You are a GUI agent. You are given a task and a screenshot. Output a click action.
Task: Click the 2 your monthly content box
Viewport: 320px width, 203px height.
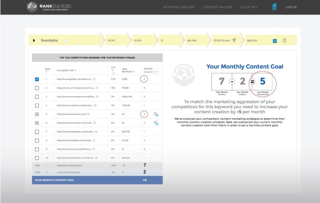pyautogui.click(x=242, y=81)
